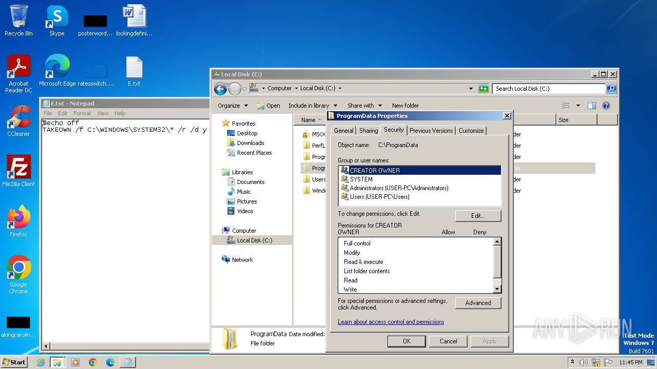The image size is (657, 369).
Task: Launch Microsoft Edge desktop shortcut
Action: click(x=57, y=70)
